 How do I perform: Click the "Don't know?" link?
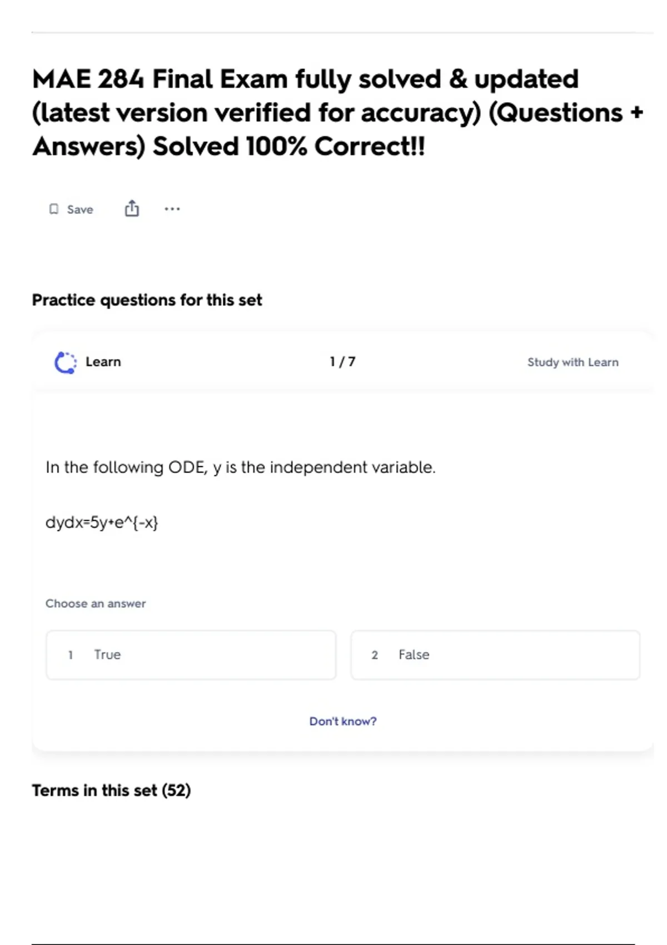[343, 721]
